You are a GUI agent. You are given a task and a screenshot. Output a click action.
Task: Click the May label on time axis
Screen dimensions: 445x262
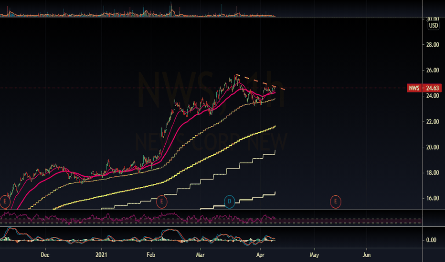[x=314, y=255]
